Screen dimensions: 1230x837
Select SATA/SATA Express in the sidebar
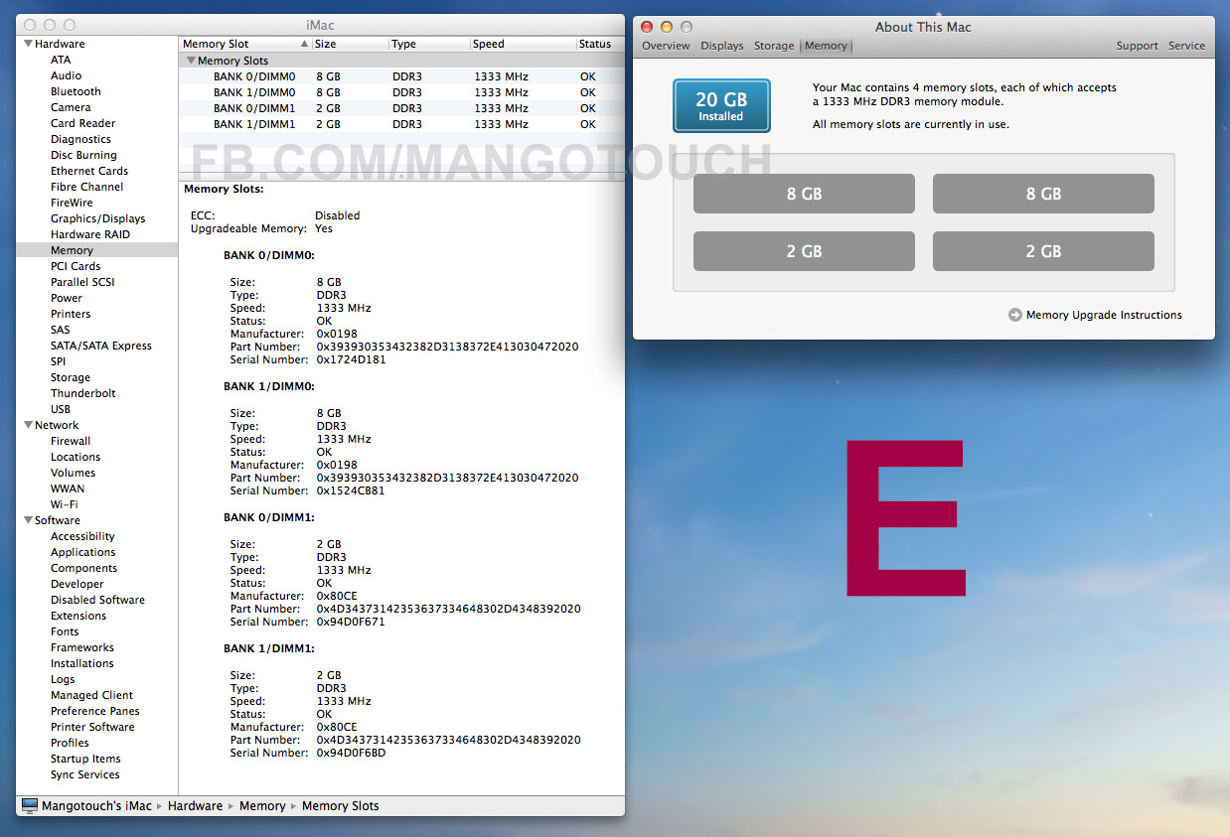[101, 346]
